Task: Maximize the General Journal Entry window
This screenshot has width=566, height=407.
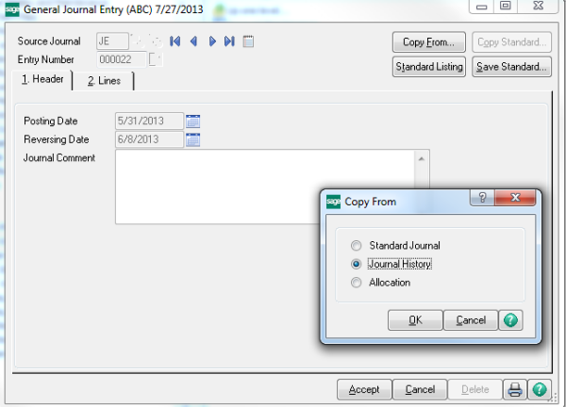Action: 506,7
